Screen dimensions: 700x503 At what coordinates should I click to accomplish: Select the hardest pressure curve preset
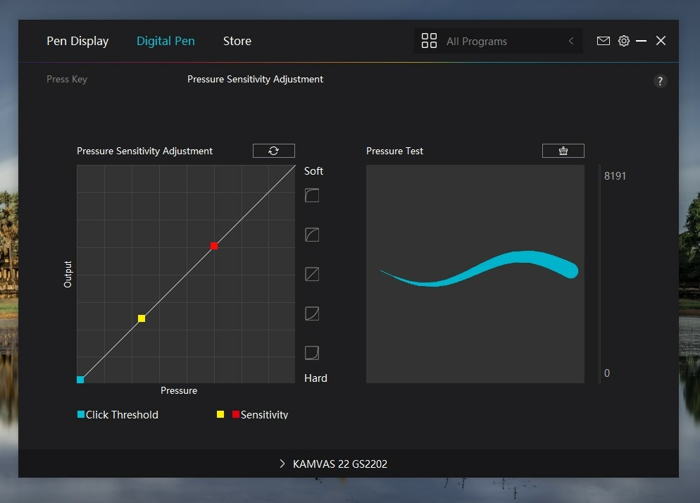coord(312,353)
